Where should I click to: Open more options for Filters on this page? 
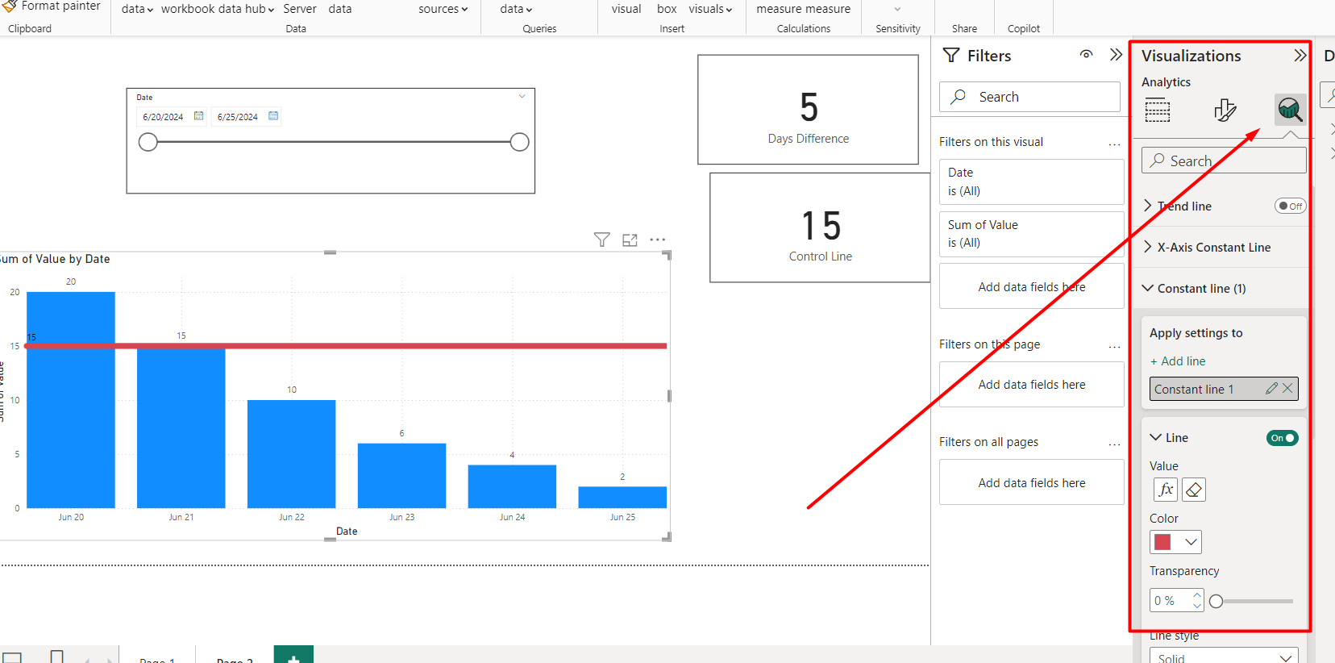1114,345
